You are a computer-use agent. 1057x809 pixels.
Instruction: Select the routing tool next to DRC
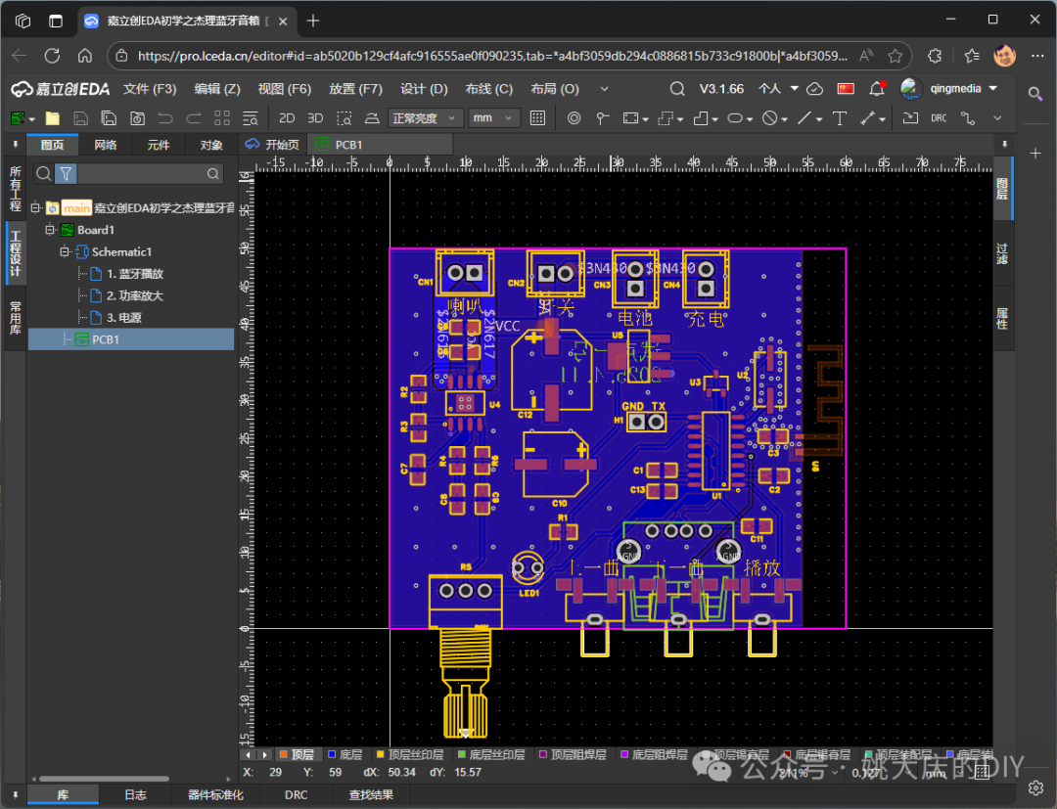(x=968, y=118)
